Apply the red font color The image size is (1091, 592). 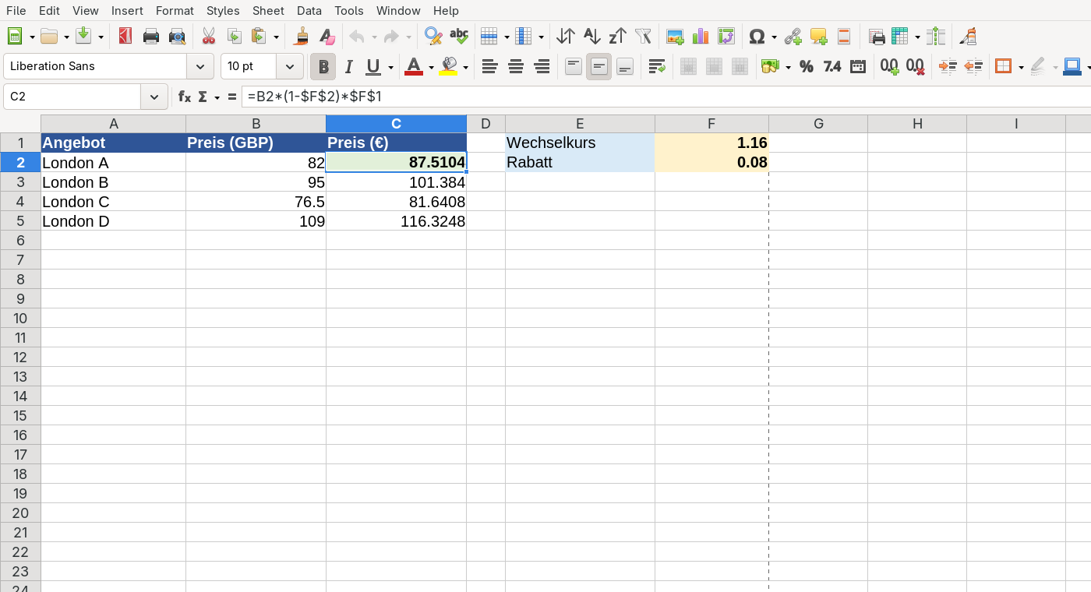[414, 67]
